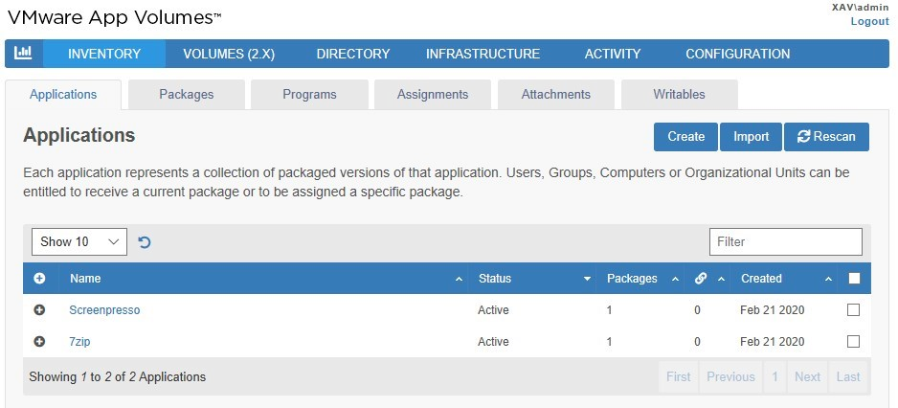Click the Last pagination button
898x408 pixels.
click(848, 377)
